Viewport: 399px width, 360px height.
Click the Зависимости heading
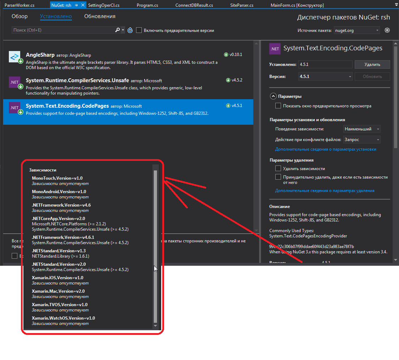click(43, 170)
